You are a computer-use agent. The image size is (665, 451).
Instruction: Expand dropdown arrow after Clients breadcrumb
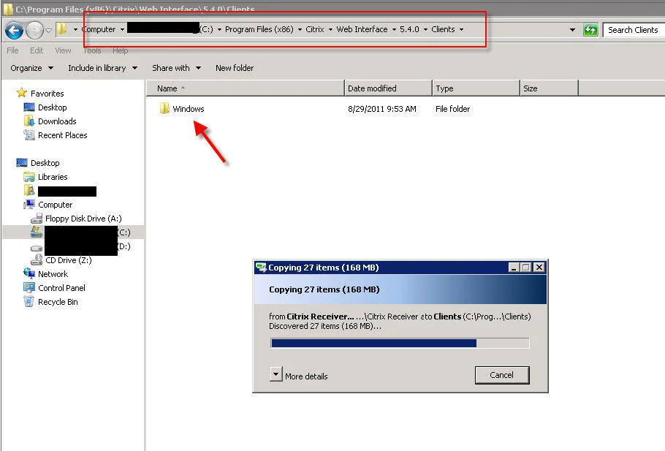click(x=461, y=30)
